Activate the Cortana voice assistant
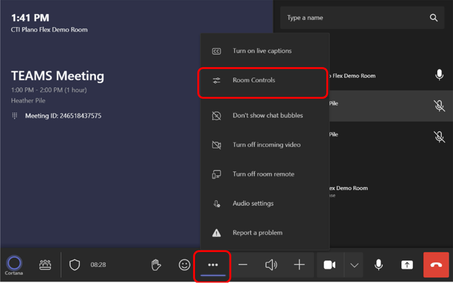 [x=14, y=265]
